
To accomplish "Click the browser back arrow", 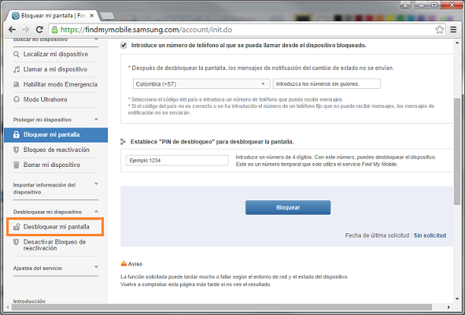I will (12, 29).
